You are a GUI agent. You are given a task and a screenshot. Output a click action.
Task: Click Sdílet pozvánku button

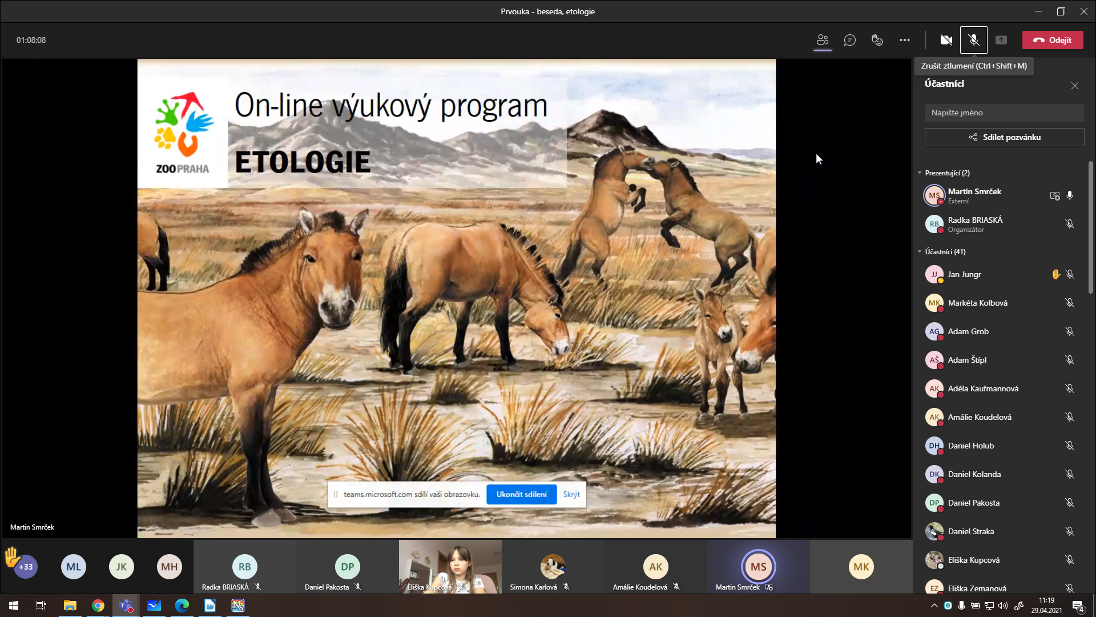pyautogui.click(x=1004, y=137)
